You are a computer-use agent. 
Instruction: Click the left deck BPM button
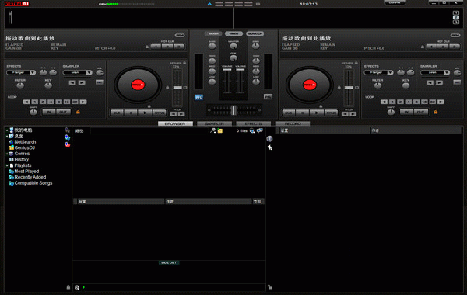coord(180,36)
